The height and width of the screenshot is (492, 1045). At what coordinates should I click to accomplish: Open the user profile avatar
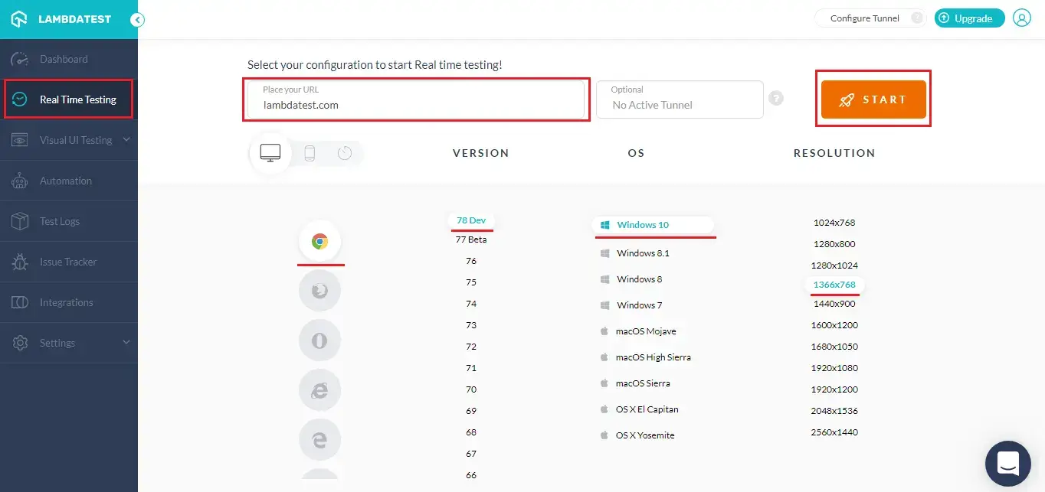(x=1022, y=18)
